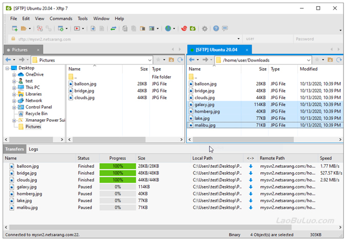Sort remote files by Modified column

coord(309,69)
